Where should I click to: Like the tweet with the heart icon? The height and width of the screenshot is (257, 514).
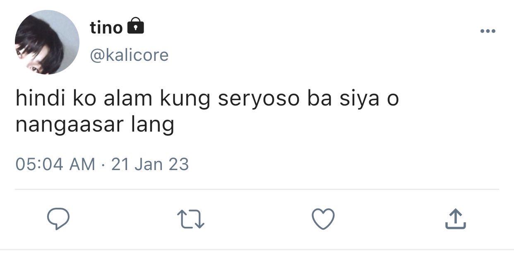(323, 219)
